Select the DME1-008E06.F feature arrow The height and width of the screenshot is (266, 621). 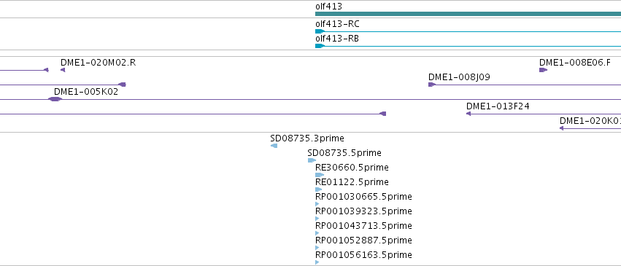click(x=544, y=70)
